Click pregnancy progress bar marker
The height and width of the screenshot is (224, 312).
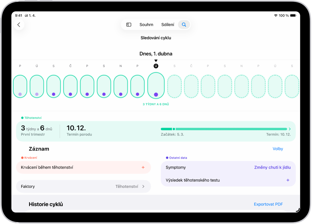tap(174, 129)
